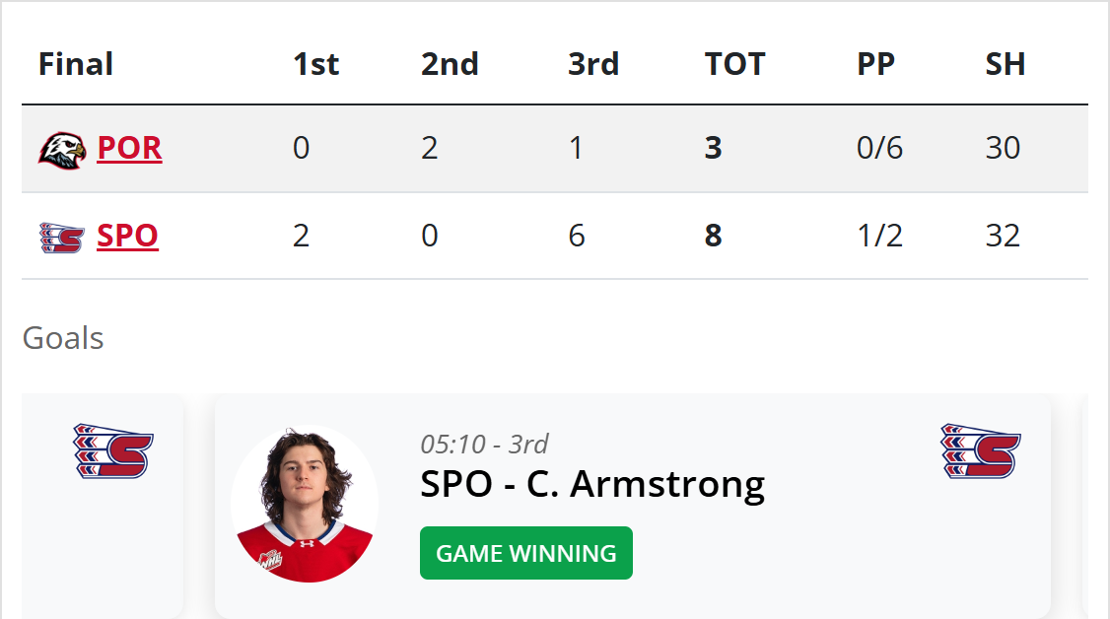Click the Final column header
This screenshot has width=1110, height=619.
(x=76, y=64)
